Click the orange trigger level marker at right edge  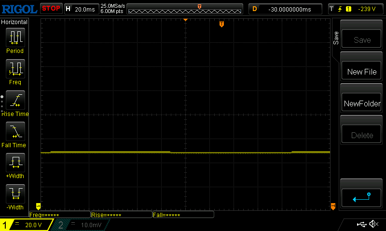[x=333, y=206]
